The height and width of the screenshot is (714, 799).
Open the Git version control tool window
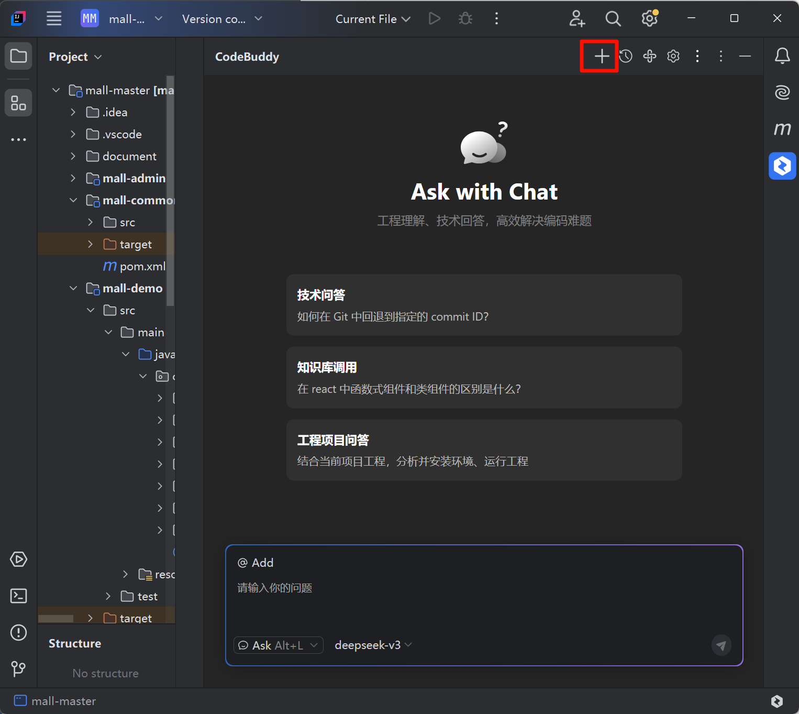click(x=18, y=668)
